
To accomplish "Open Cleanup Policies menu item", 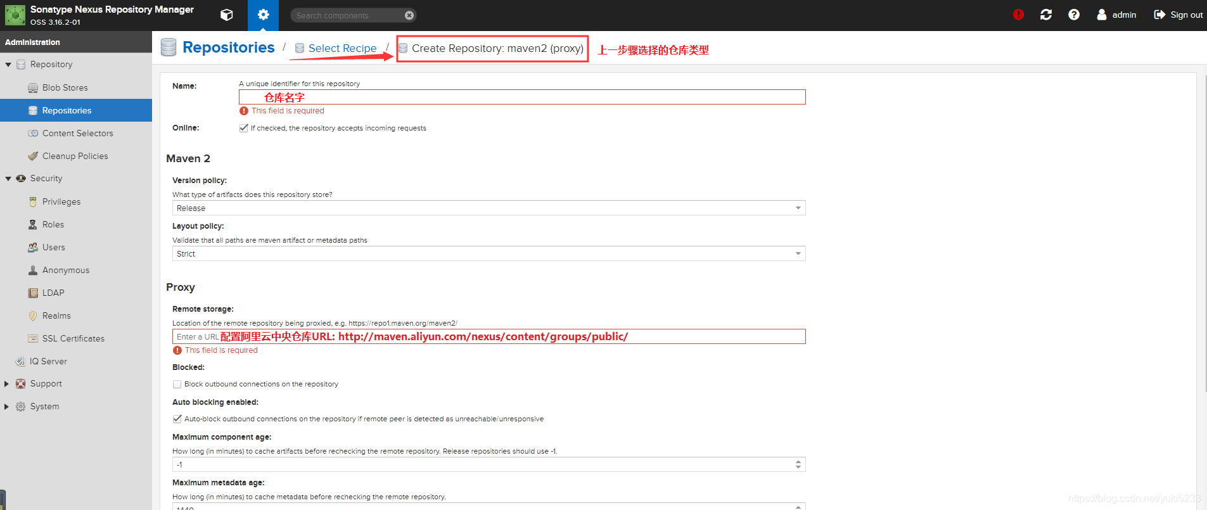I will pyautogui.click(x=76, y=156).
